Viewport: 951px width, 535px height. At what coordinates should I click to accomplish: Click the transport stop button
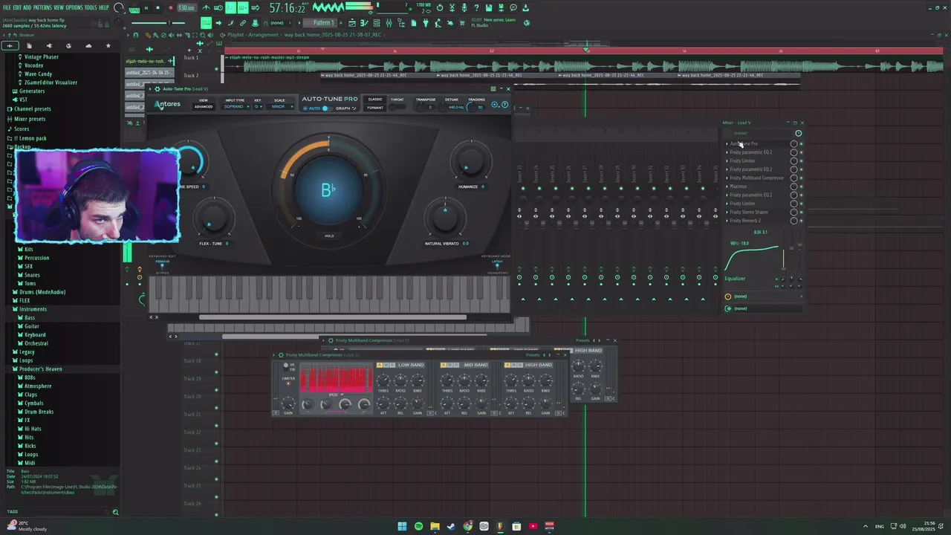pos(158,8)
